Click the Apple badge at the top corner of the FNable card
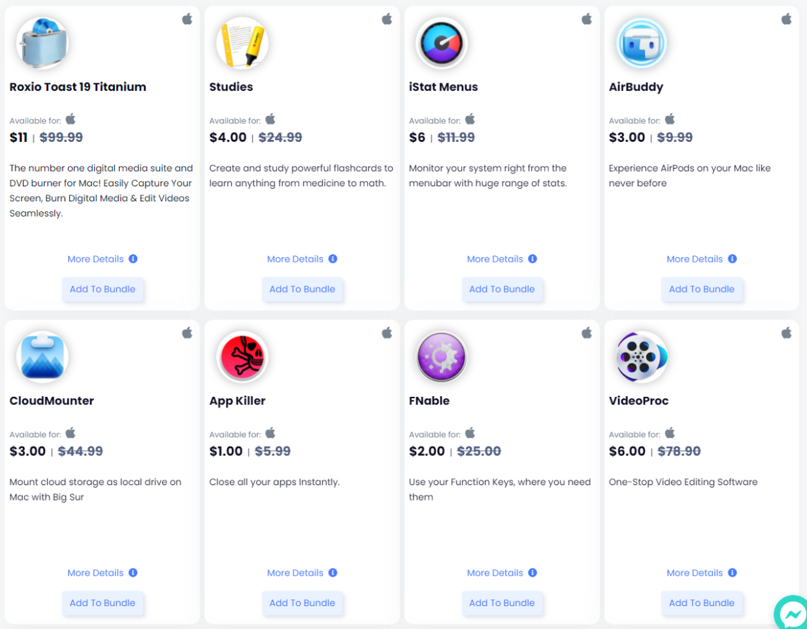The image size is (807, 629). [586, 332]
